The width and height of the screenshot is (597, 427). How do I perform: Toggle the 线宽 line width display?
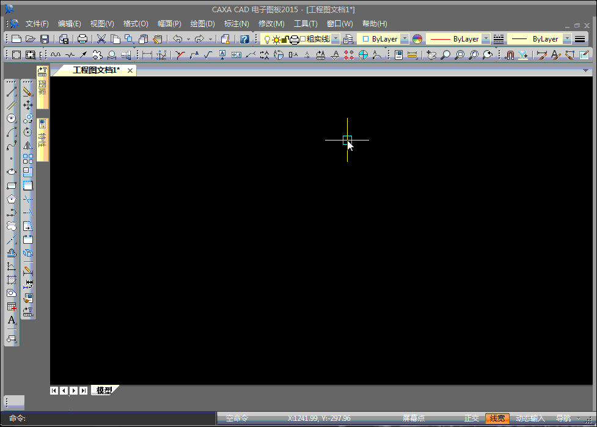pyautogui.click(x=497, y=418)
